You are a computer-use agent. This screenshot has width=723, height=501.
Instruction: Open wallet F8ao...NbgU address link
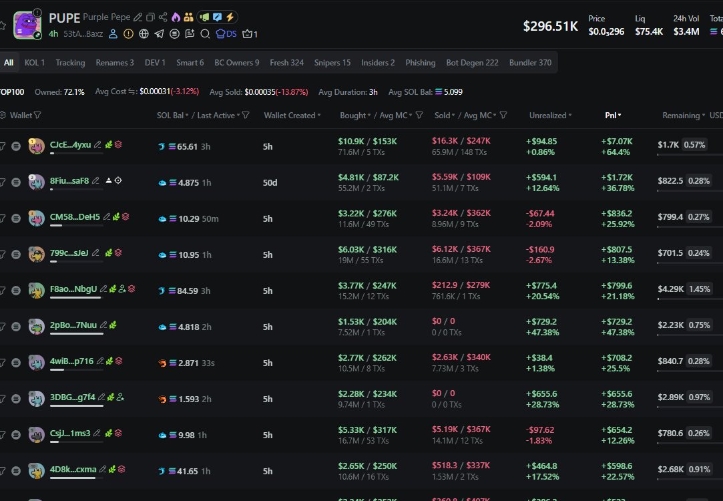coord(73,289)
